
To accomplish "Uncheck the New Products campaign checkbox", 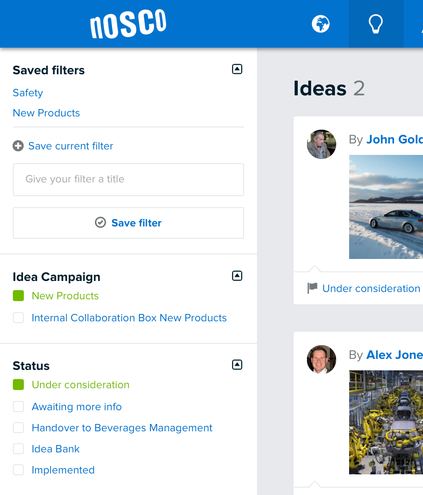I will click(18, 296).
